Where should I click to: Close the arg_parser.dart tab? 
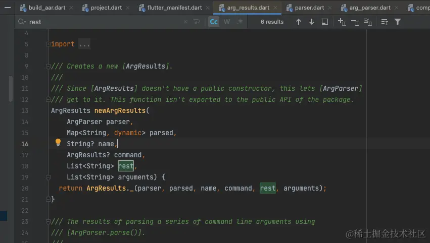click(397, 8)
